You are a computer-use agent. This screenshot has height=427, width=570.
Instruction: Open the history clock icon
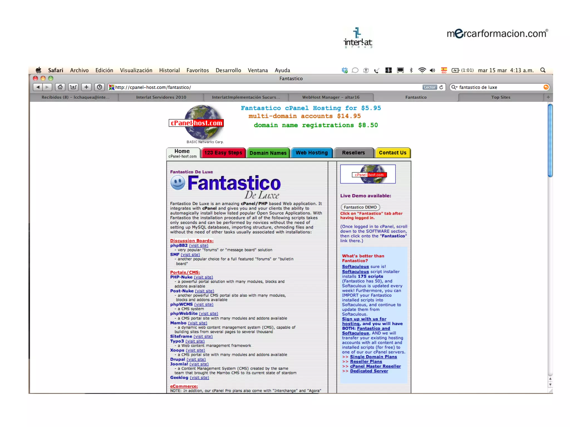pos(99,87)
